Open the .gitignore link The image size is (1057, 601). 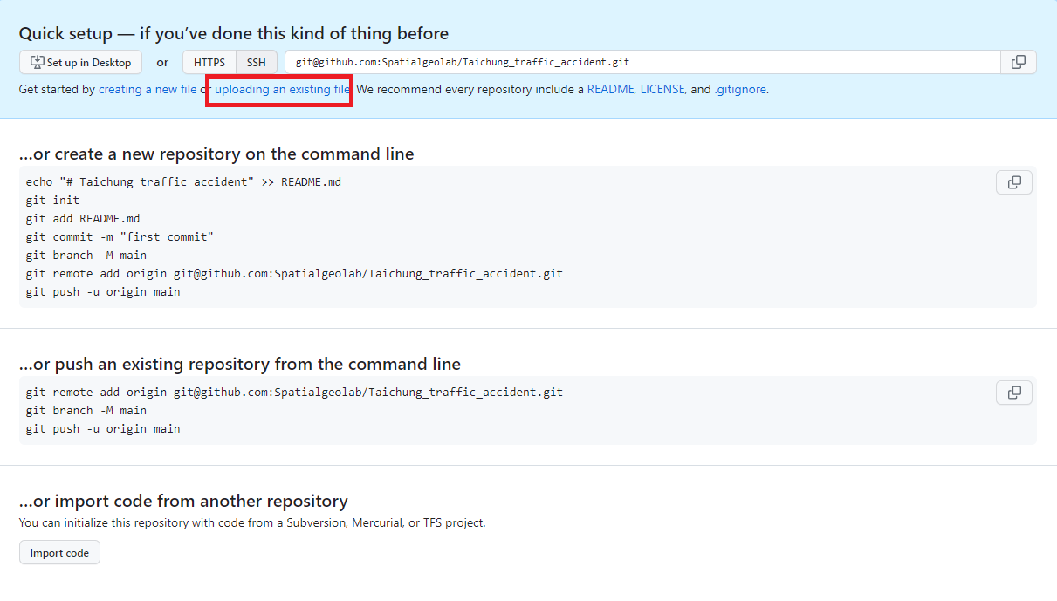coord(740,89)
